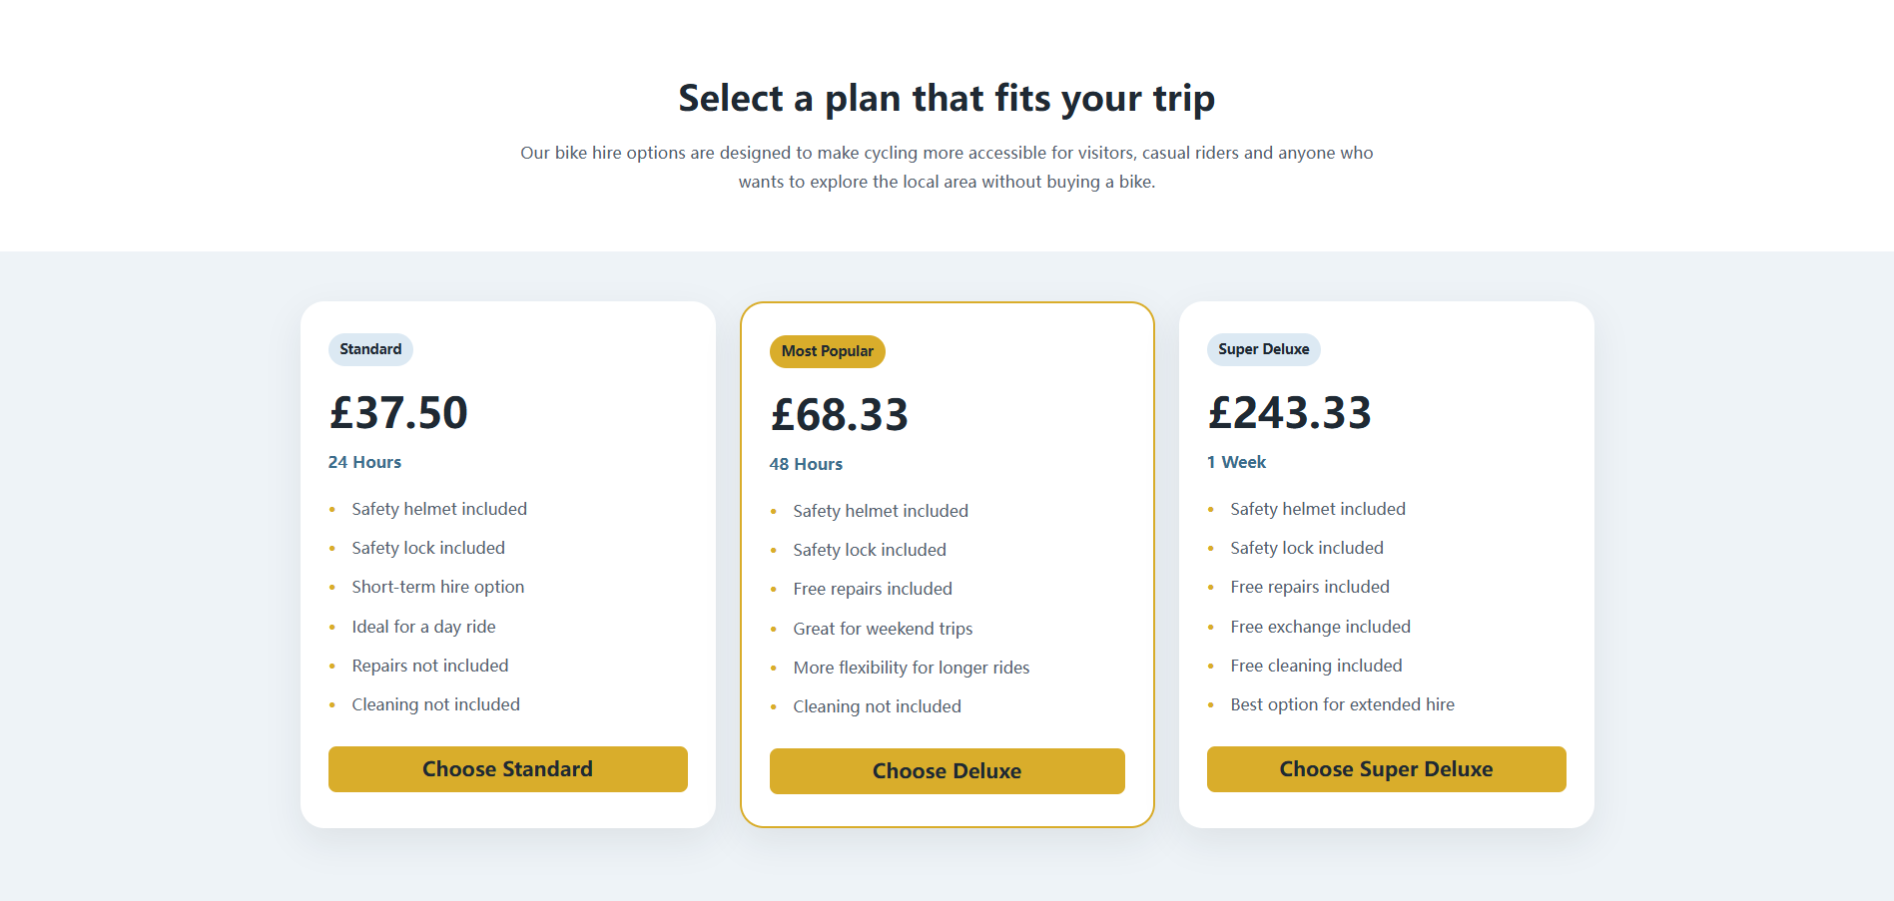Click the £68.33 price text
The image size is (1894, 901).
tap(840, 414)
